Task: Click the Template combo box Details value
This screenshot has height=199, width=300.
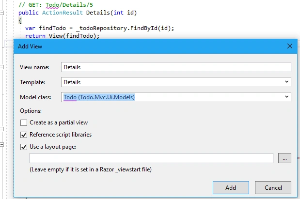Action: (72, 82)
